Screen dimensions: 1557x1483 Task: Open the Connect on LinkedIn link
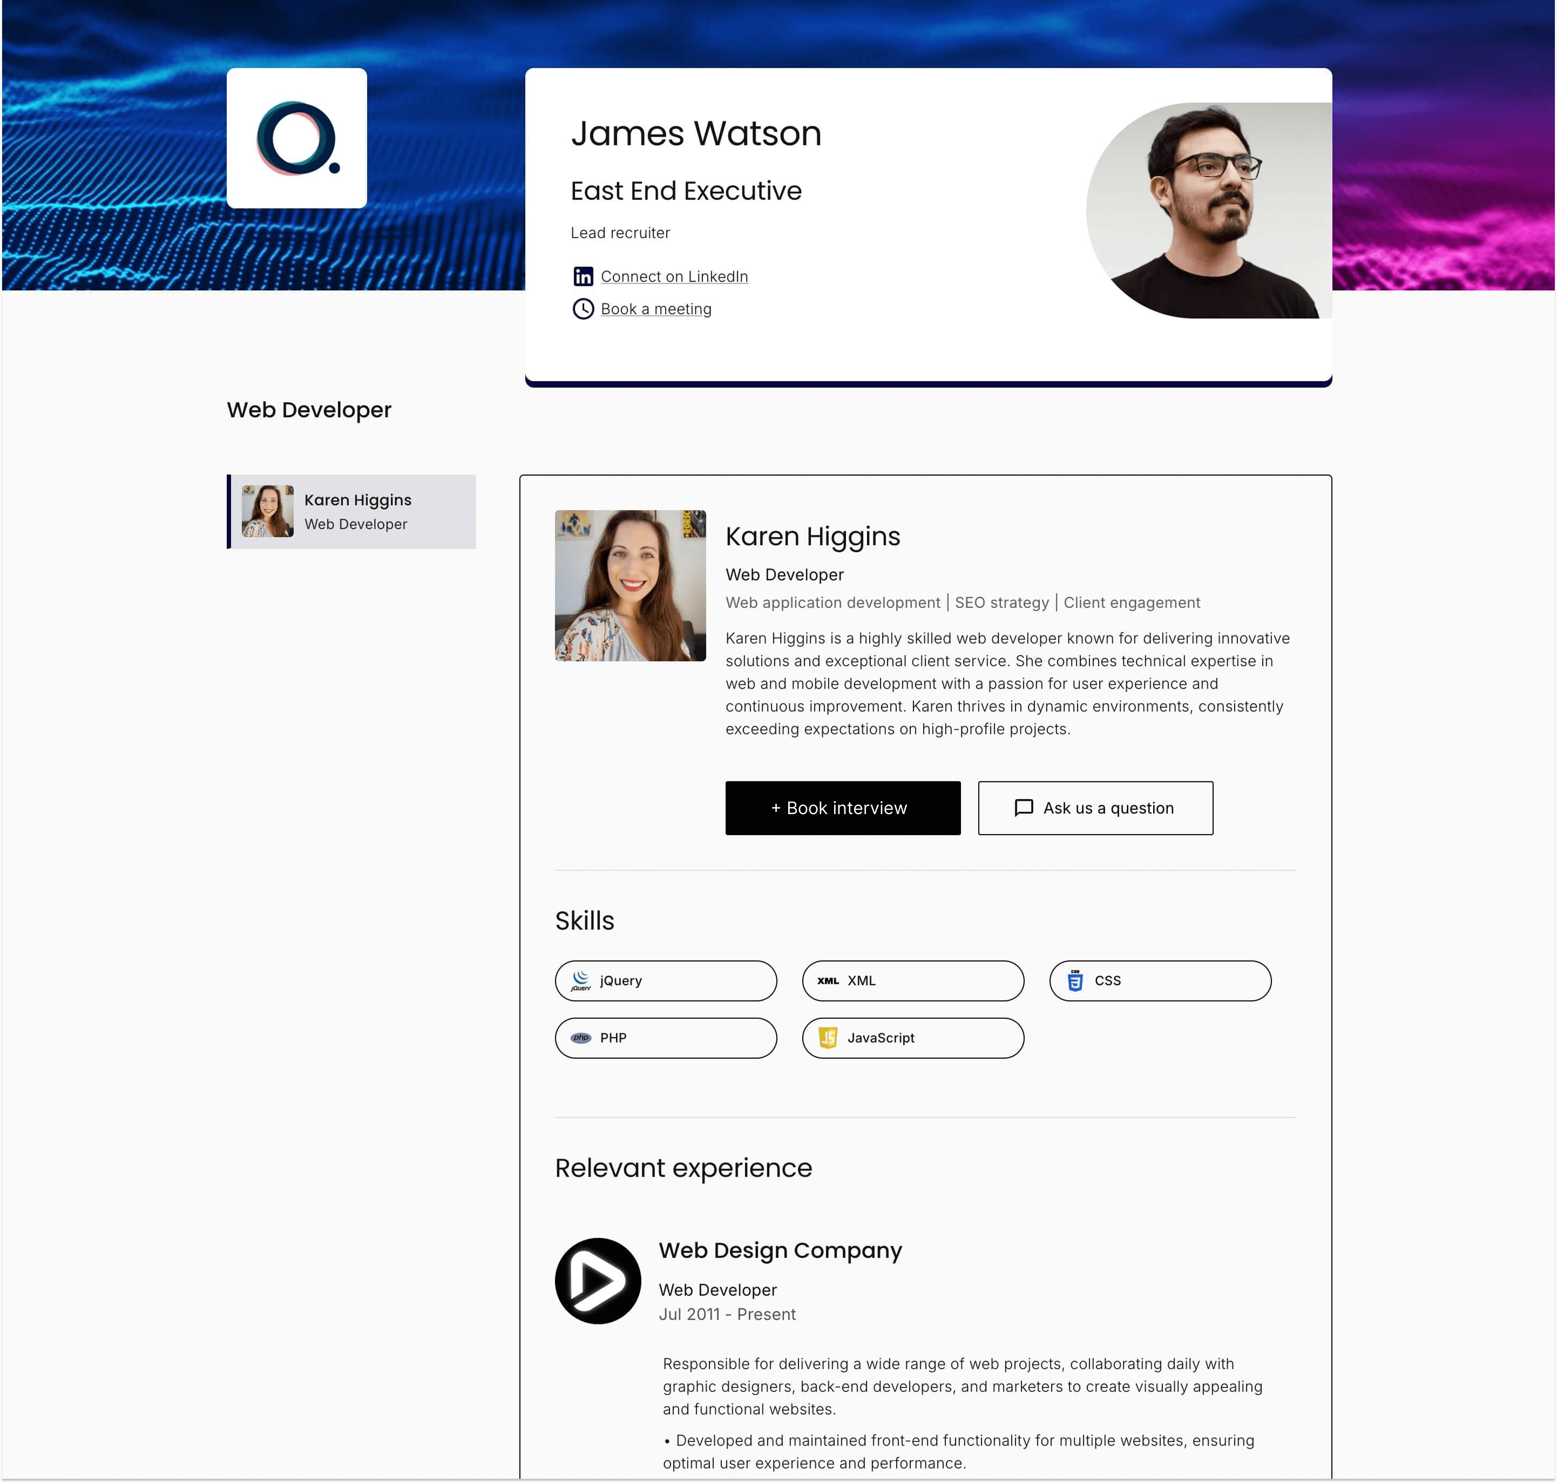674,276
